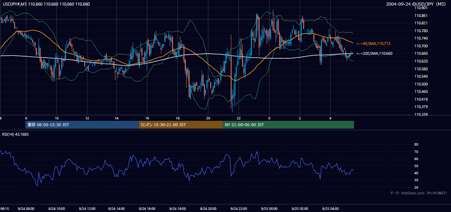Click the HistData.com data source credit
Image resolution: width=451 pixels, height=212 pixels.
click(419, 193)
